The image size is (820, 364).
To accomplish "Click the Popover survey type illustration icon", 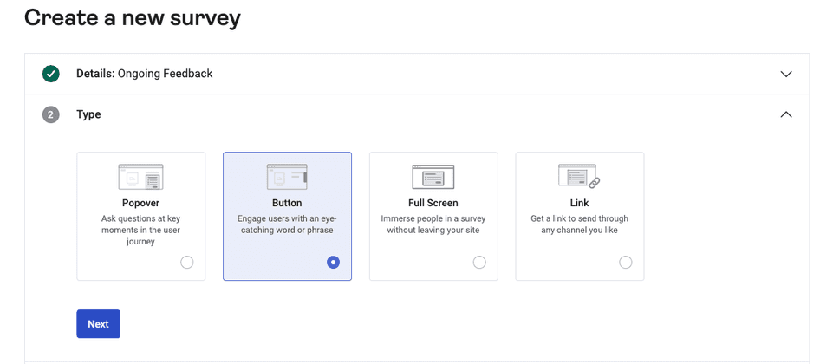I will pyautogui.click(x=140, y=178).
